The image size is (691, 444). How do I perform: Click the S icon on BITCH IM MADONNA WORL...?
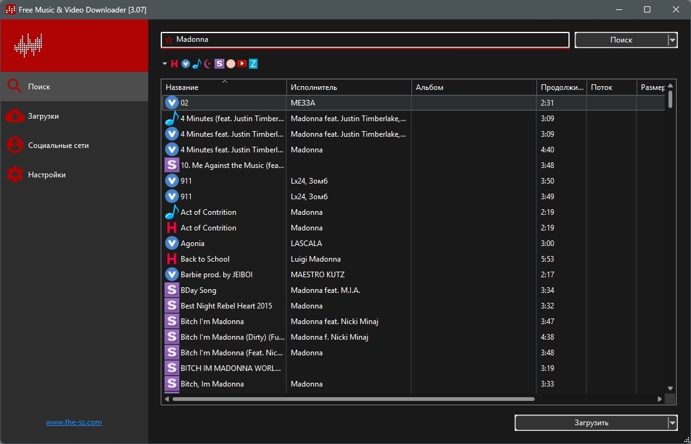[x=172, y=368]
